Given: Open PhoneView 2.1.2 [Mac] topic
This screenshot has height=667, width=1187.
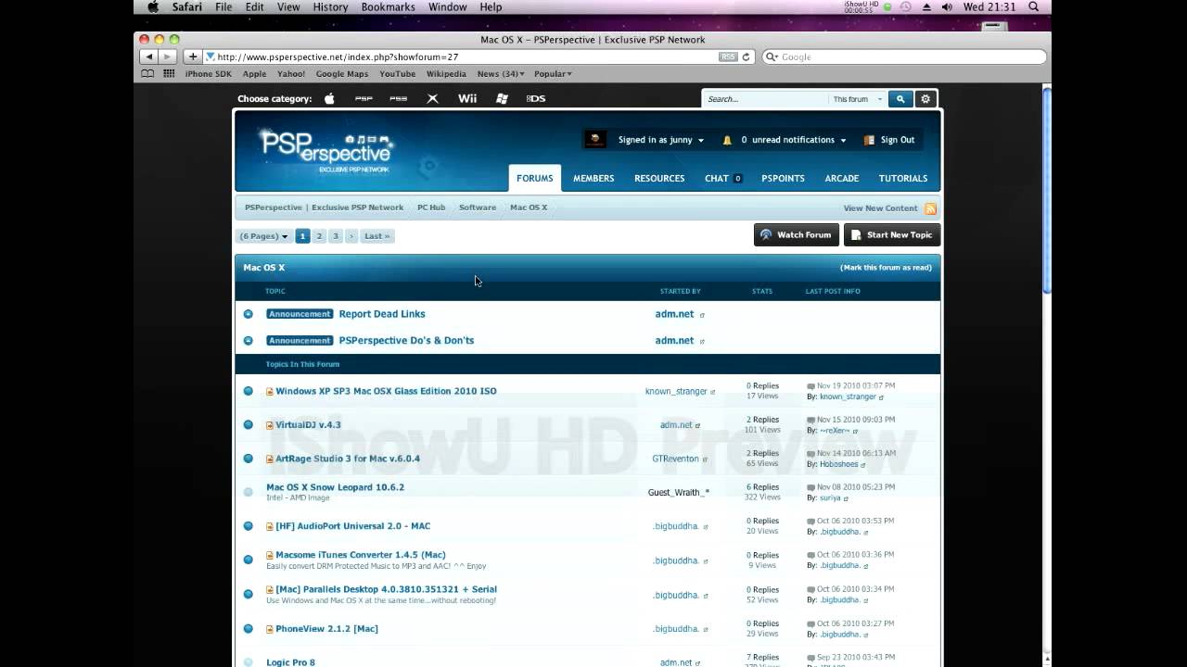Looking at the screenshot, I should pyautogui.click(x=326, y=629).
